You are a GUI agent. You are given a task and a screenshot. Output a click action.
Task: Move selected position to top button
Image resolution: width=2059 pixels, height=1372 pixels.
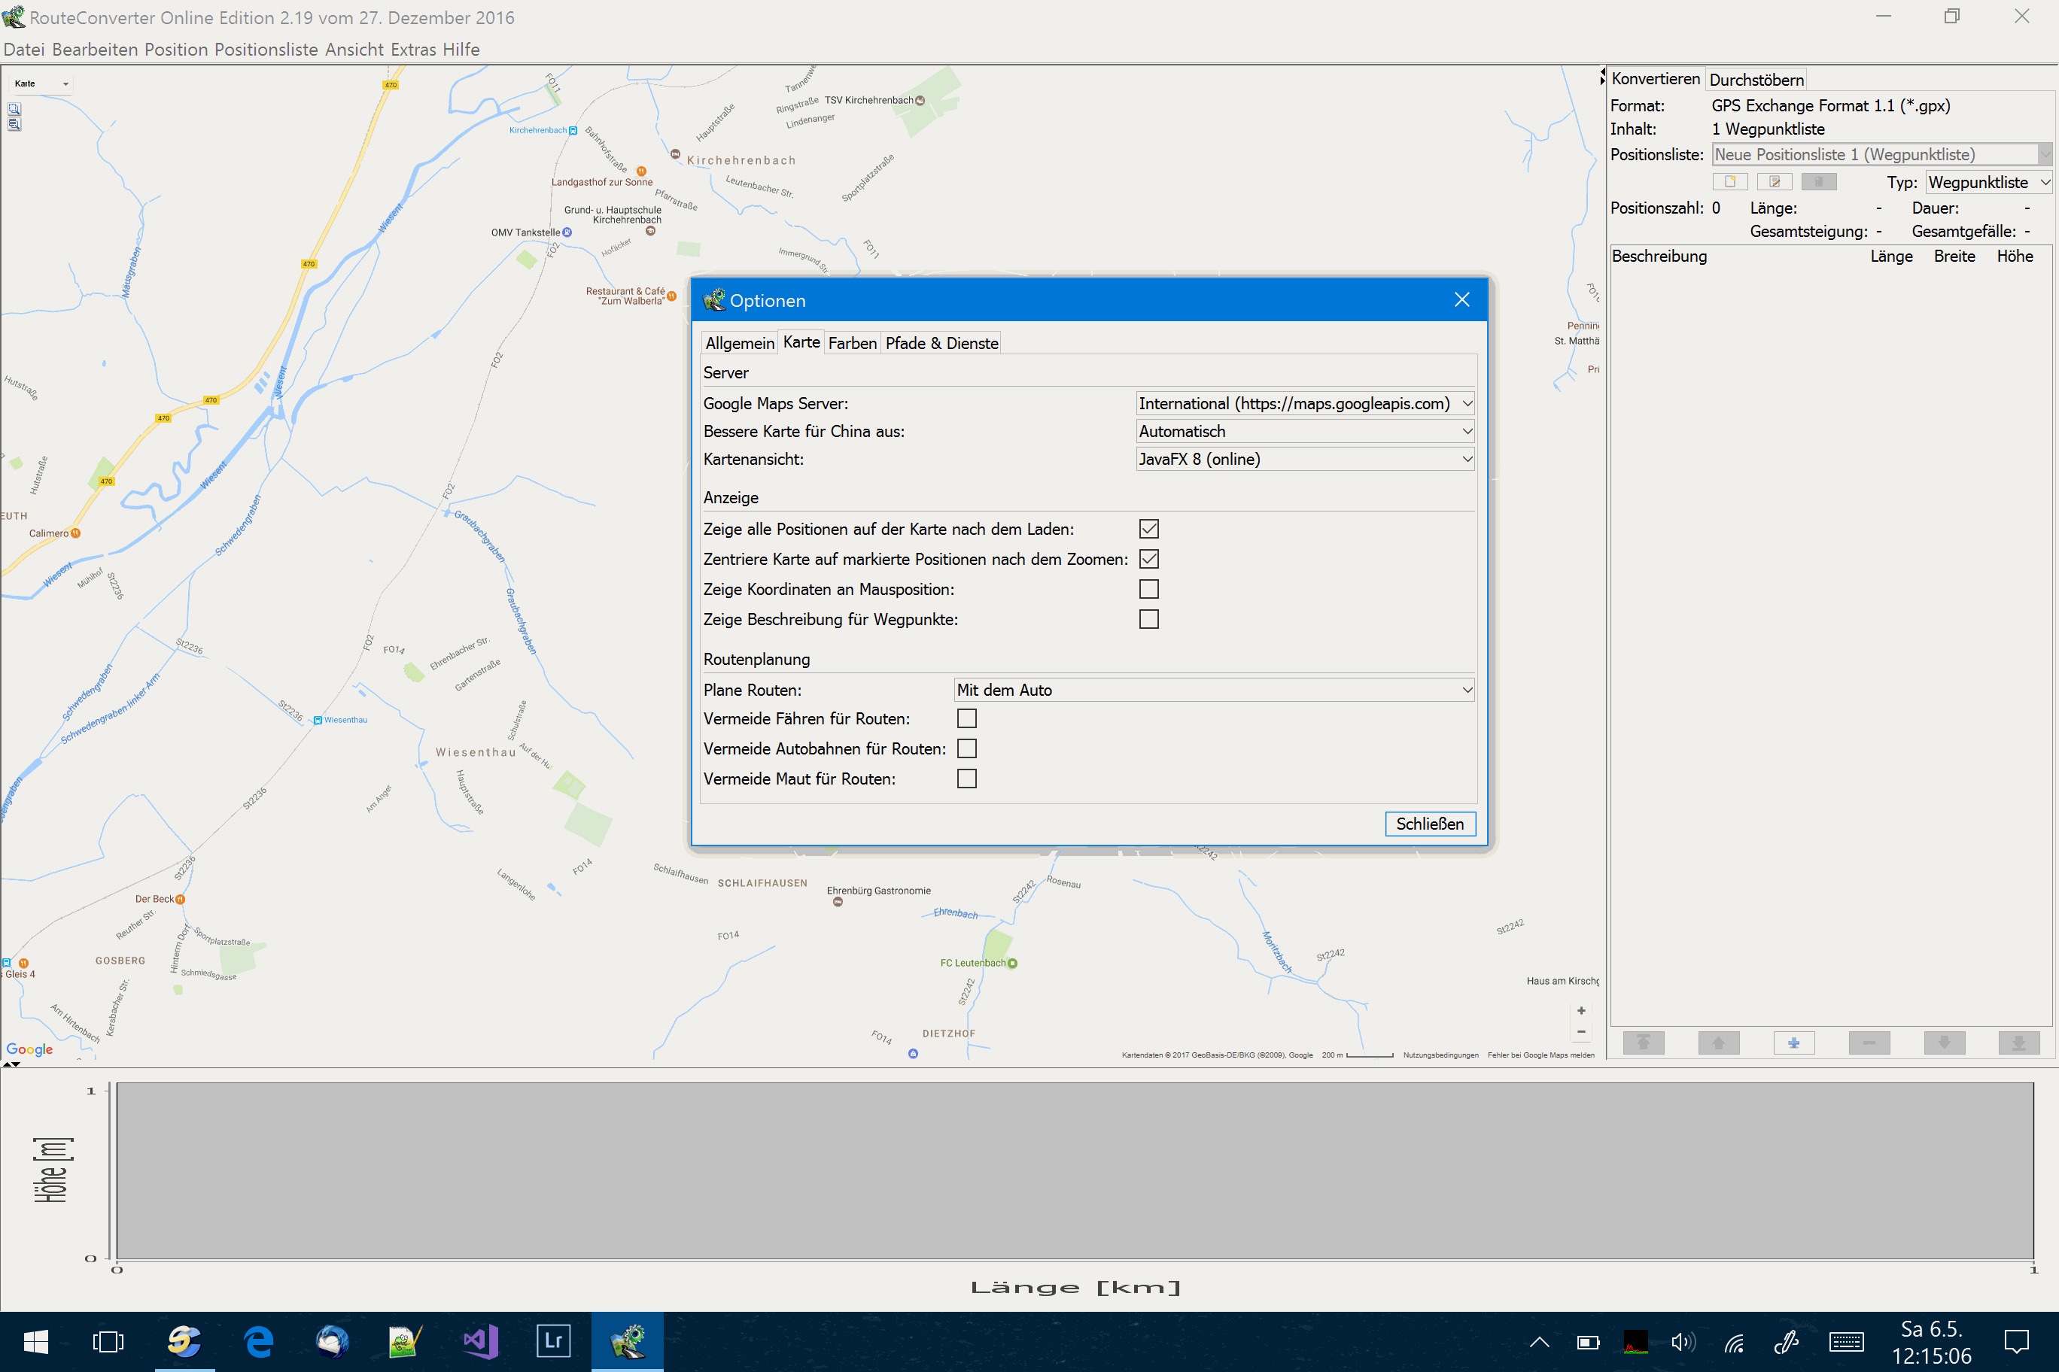click(x=1643, y=1042)
